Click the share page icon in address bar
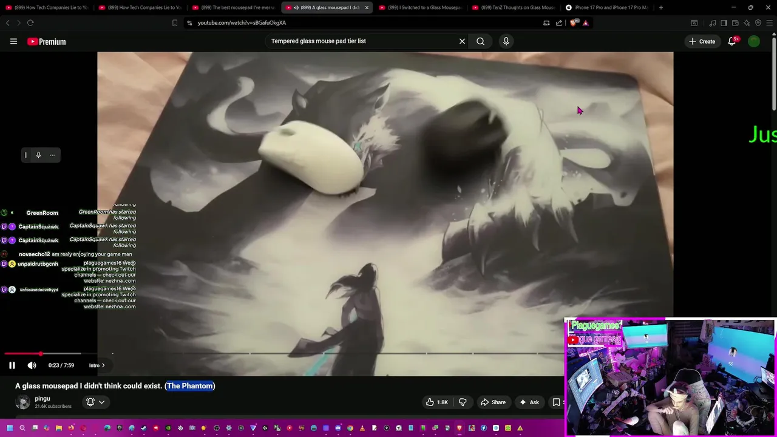The width and height of the screenshot is (777, 437). click(x=559, y=23)
